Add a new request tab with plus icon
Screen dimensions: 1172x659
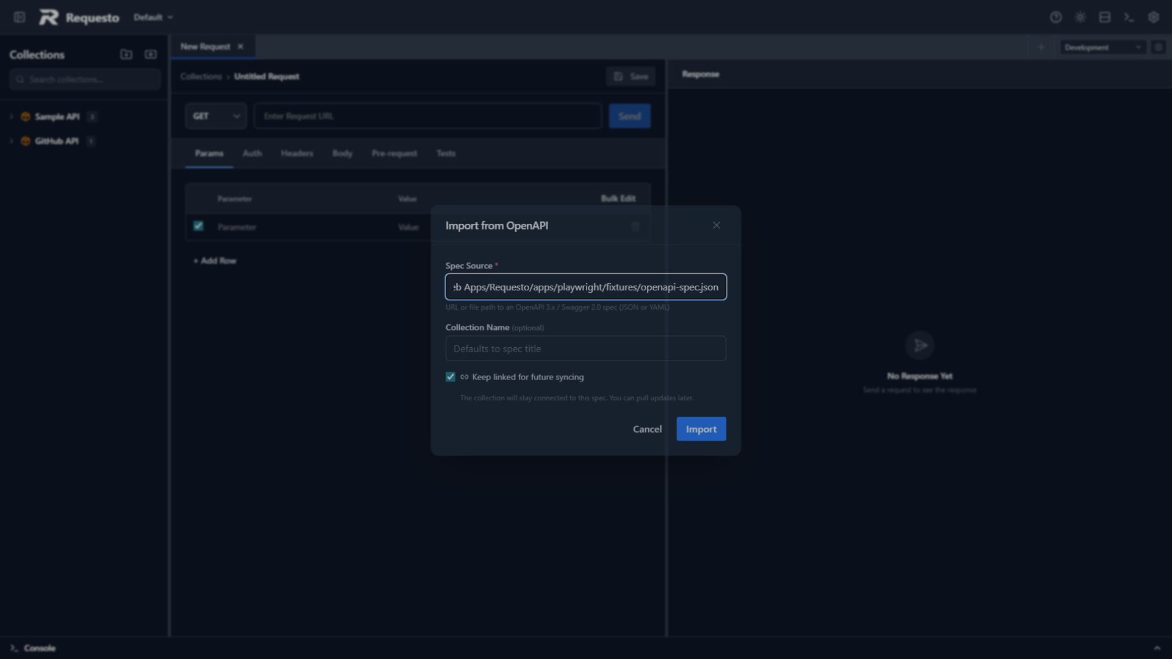click(x=1041, y=47)
